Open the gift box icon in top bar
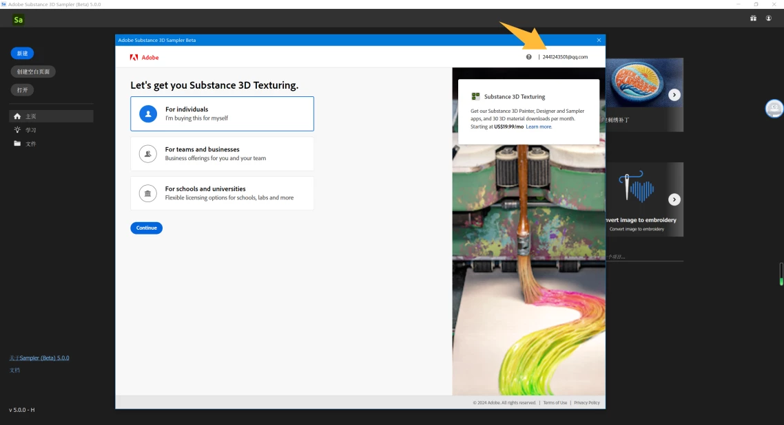 753,18
